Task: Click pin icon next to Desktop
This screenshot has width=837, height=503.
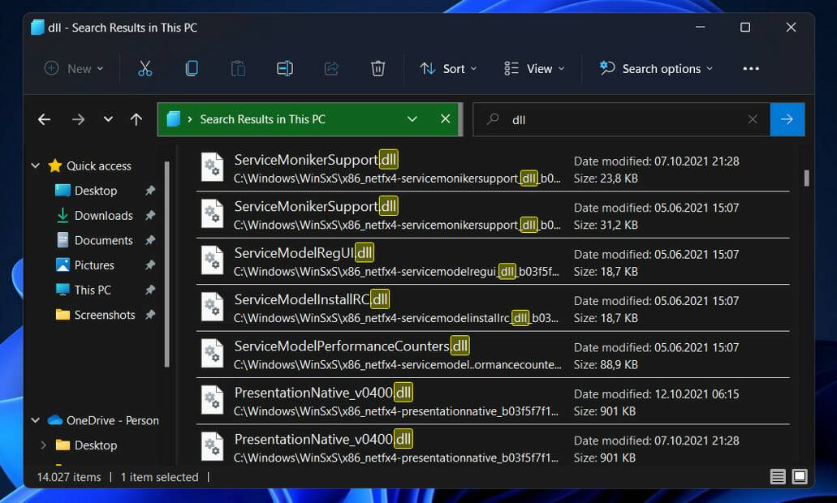Action: coord(150,191)
